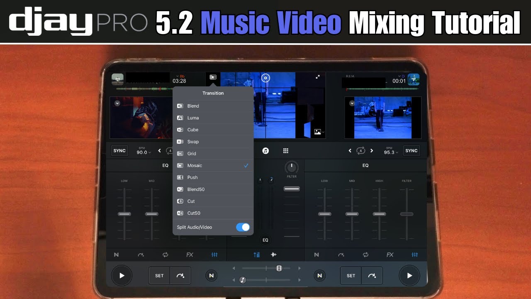Choose the Swap transition
This screenshot has width=531, height=299.
click(213, 142)
